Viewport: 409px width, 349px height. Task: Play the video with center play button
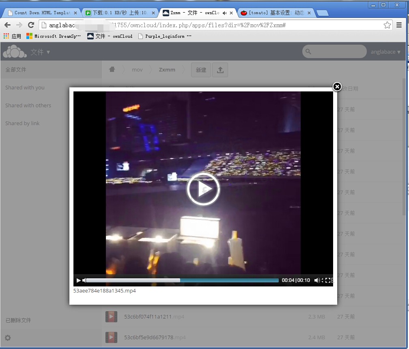coord(203,189)
